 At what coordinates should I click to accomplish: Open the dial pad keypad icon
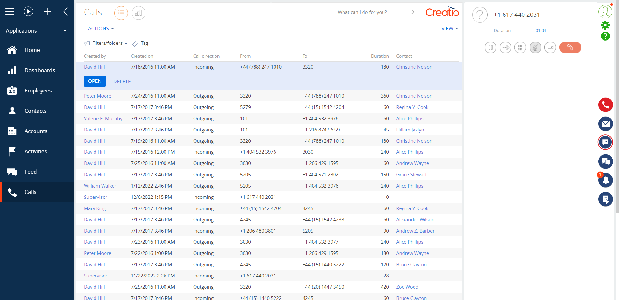click(x=520, y=48)
